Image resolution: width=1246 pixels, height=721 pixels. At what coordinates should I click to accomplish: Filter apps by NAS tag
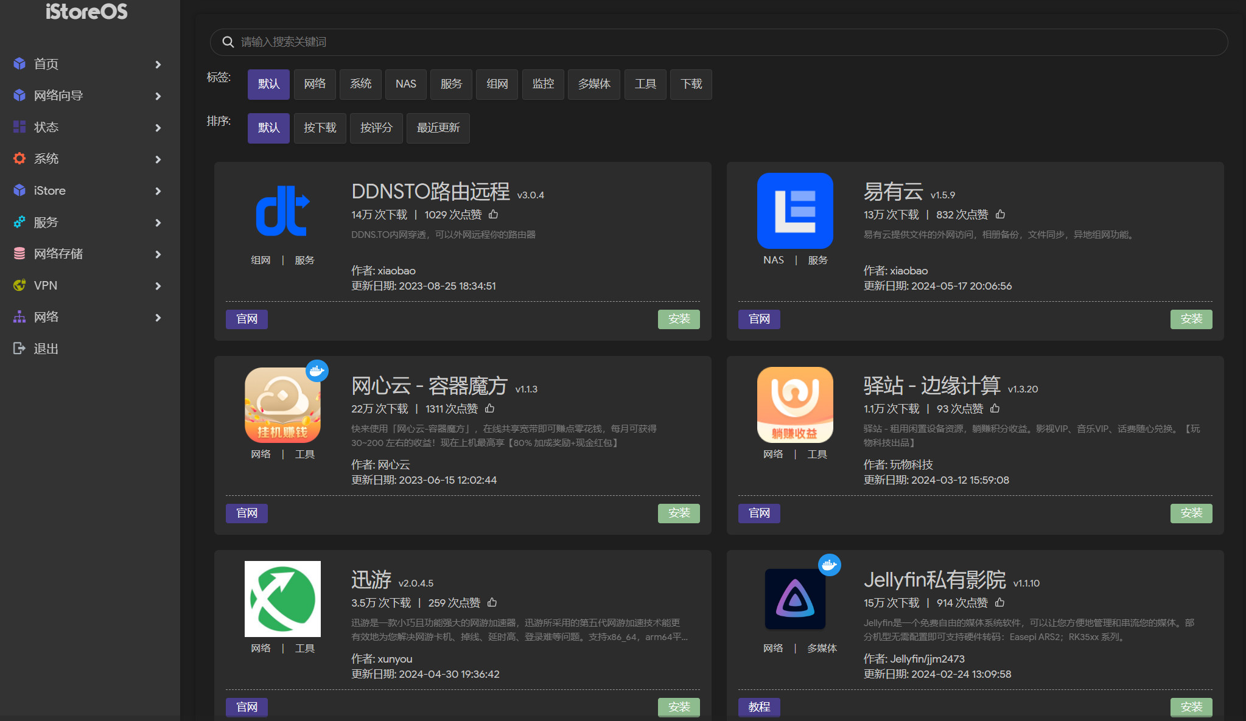pyautogui.click(x=406, y=84)
